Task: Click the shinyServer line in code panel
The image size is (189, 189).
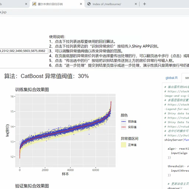Action: point(177,140)
